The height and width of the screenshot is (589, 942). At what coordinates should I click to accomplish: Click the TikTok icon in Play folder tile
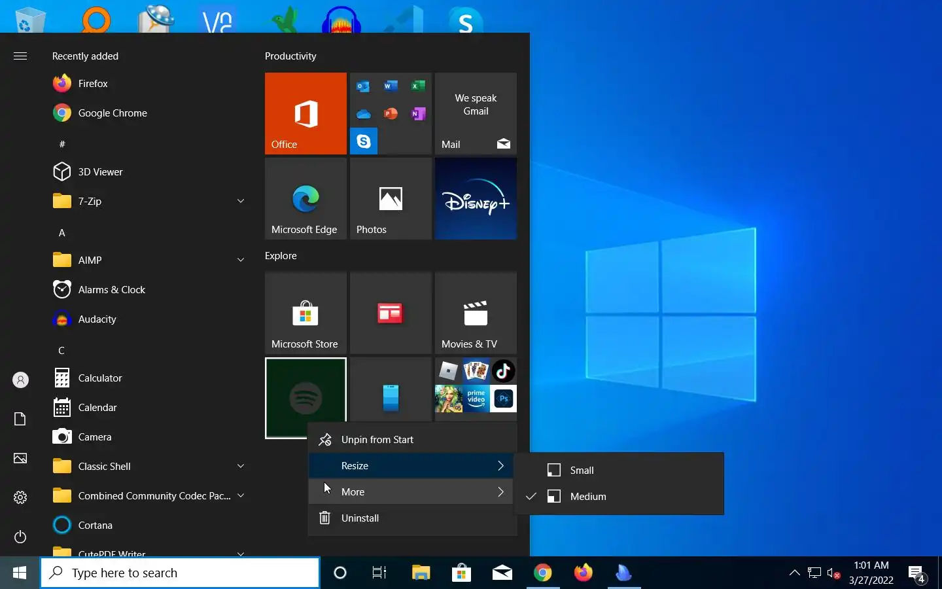click(503, 371)
